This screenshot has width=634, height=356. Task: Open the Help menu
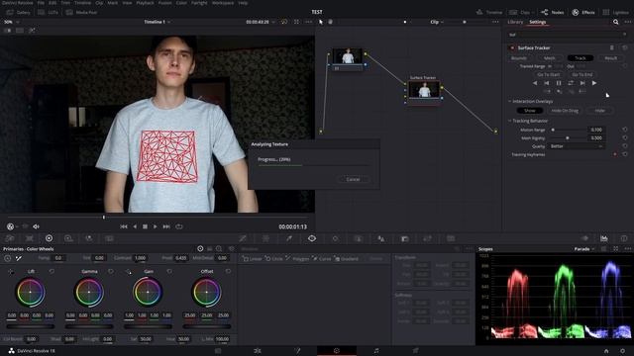243,3
